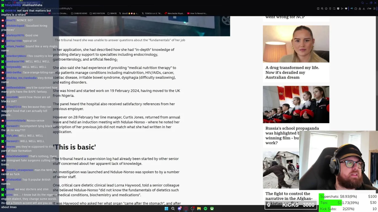
Task: Click paragraph mentioning 'medical nutrition therapy'
Action: pyautogui.click(x=115, y=75)
